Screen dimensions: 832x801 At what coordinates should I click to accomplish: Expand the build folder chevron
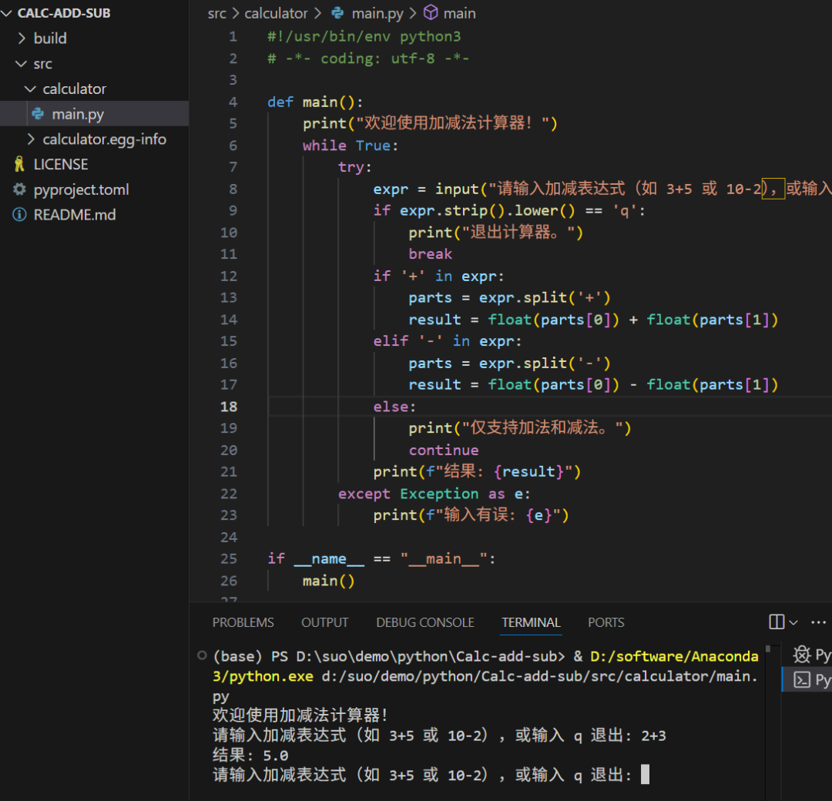(22, 39)
